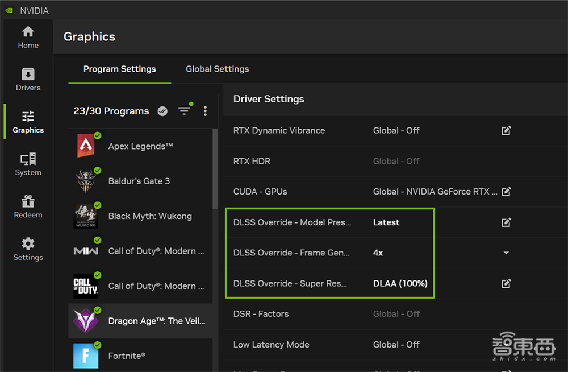The width and height of the screenshot is (568, 372).
Task: Toggle the optimized-status checkmark filter
Action: click(162, 111)
